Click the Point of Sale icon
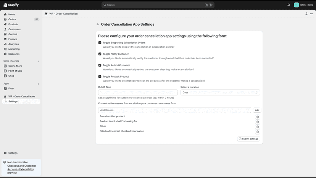The width and height of the screenshot is (316, 178). tap(5, 71)
